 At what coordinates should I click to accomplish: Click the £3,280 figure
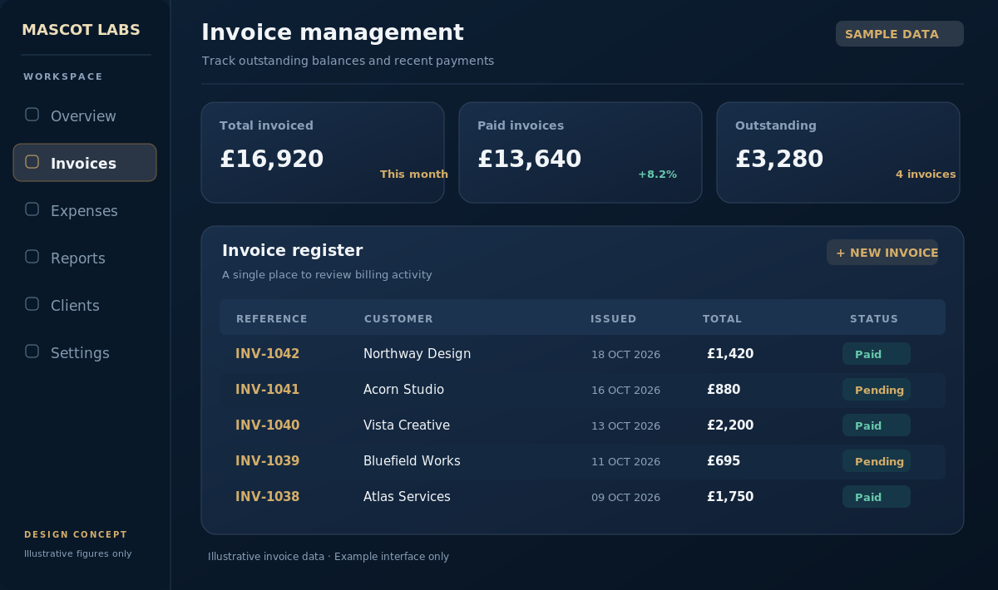point(779,159)
